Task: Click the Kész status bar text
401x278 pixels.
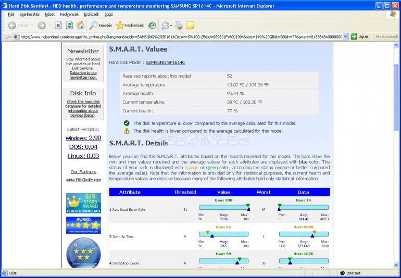Action: point(12,273)
